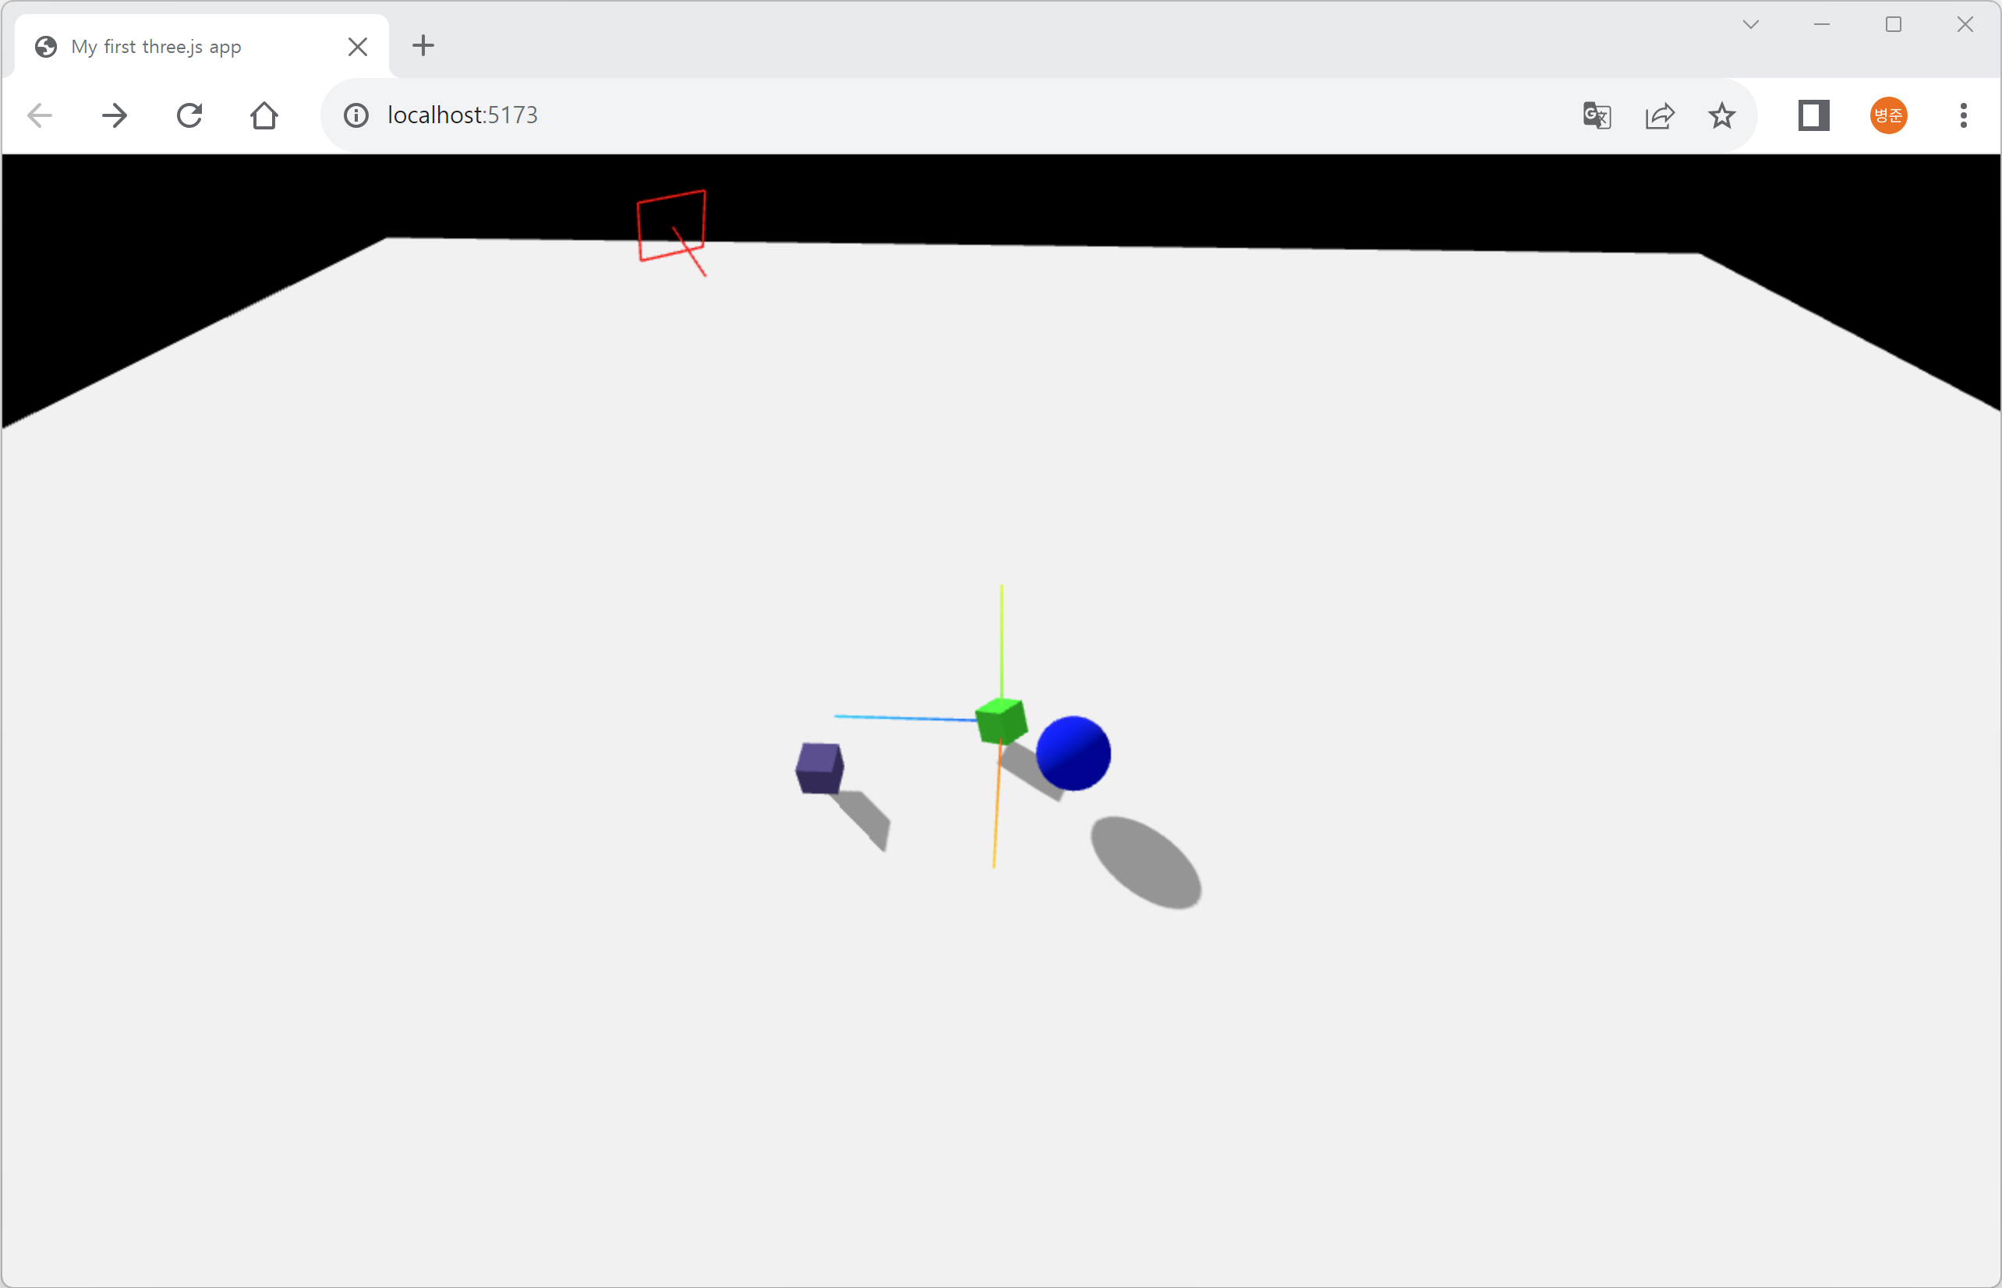Toggle the browser side panel

pyautogui.click(x=1814, y=115)
